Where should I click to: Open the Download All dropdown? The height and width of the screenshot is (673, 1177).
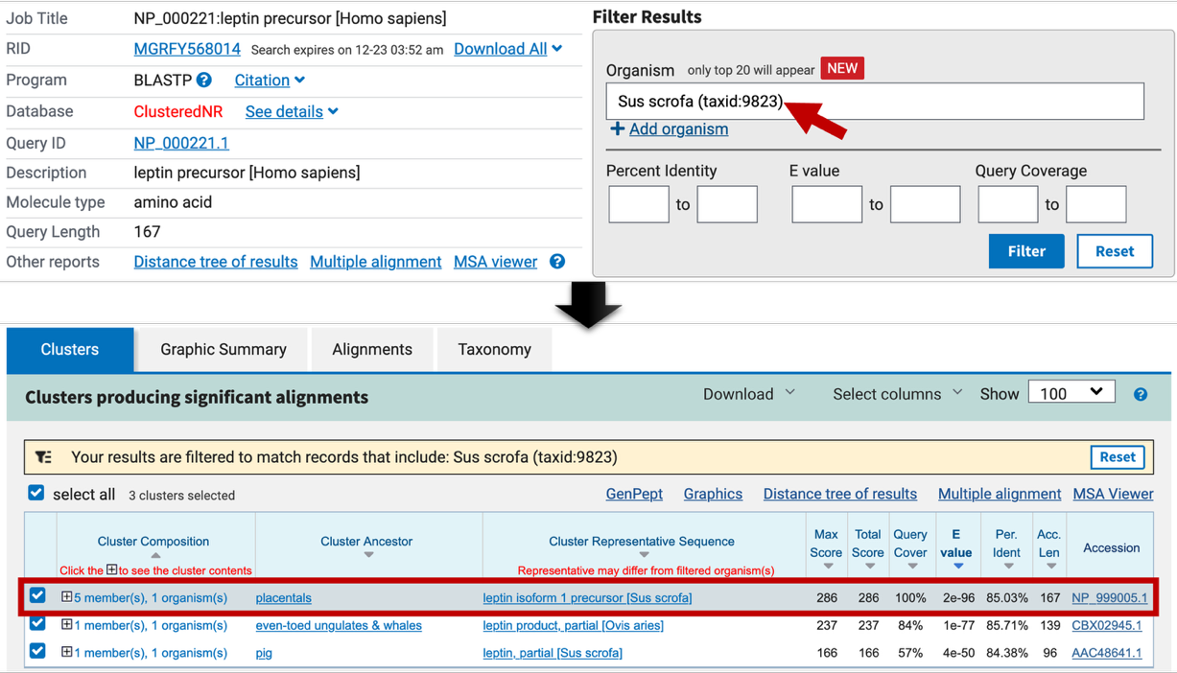pyautogui.click(x=507, y=49)
